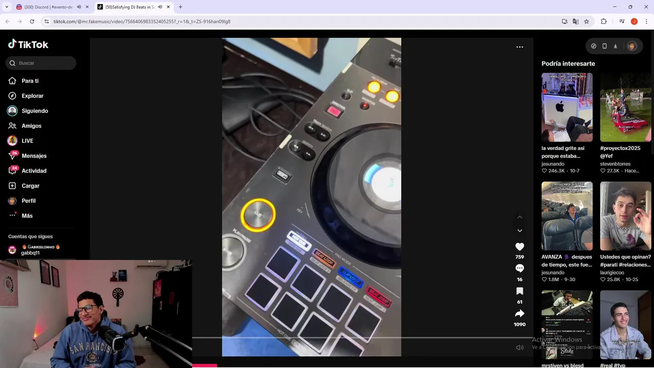Screen dimensions: 654x368
Task: Close the TikTok tab
Action: 169,7
